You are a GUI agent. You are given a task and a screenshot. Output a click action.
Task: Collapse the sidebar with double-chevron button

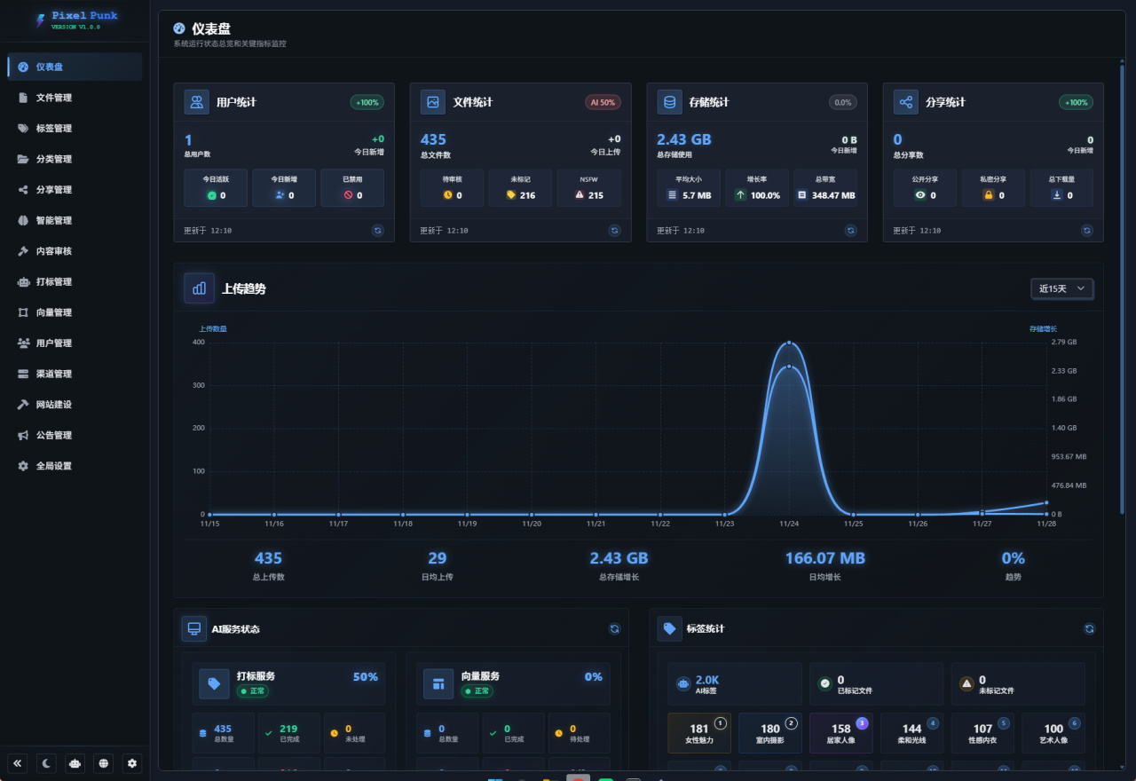pos(18,762)
